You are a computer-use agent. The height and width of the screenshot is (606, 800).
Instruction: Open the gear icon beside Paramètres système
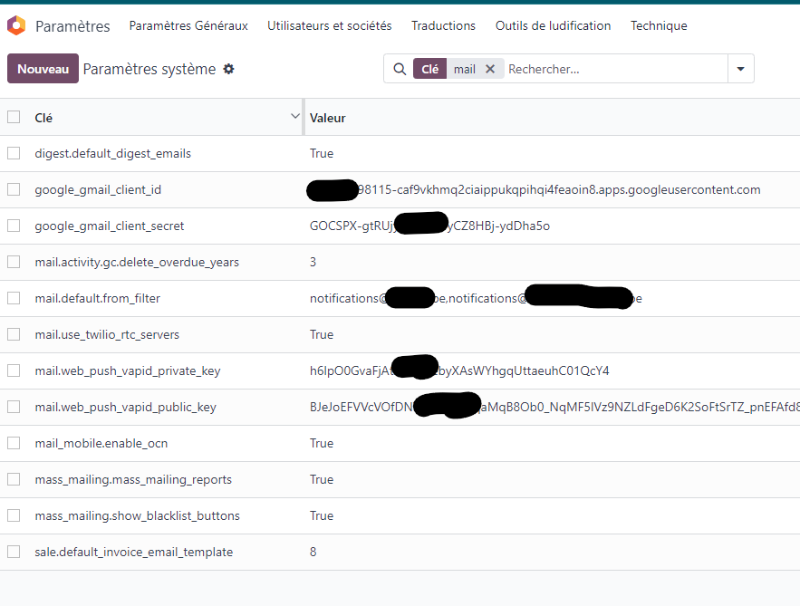(x=229, y=69)
